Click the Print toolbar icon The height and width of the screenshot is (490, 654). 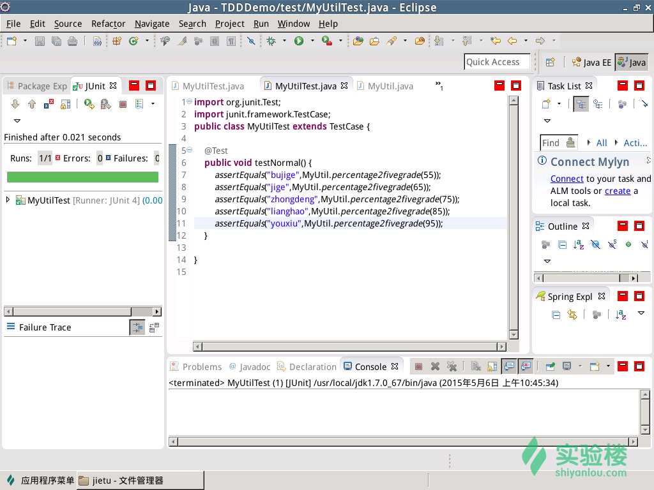click(x=73, y=41)
